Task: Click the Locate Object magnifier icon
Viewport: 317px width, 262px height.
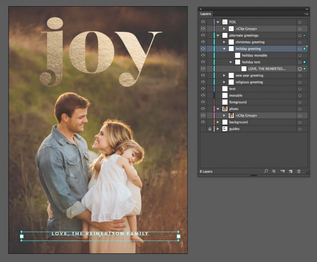Action: pos(266,171)
